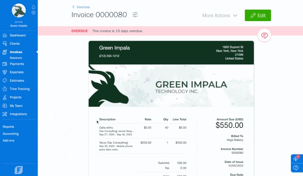The height and width of the screenshot is (176, 303).
Task: Click the Jennie user name in sidebar
Action: tap(19, 22)
